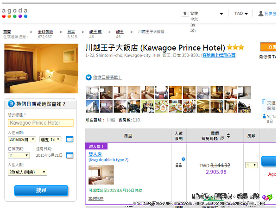Image resolution: width=278 pixels, height=210 pixels.
Task: Expand the TWD currency dropdown
Action: [241, 13]
